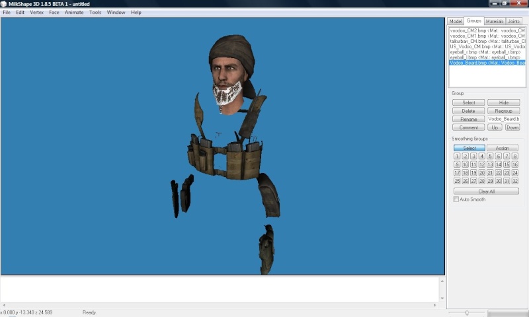
Task: Toggle smoothing group 1
Action: (457, 156)
